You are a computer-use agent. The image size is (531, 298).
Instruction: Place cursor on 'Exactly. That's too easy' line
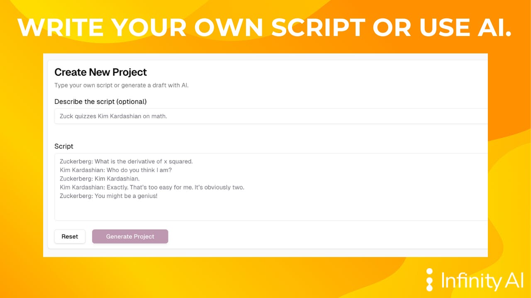(x=152, y=187)
